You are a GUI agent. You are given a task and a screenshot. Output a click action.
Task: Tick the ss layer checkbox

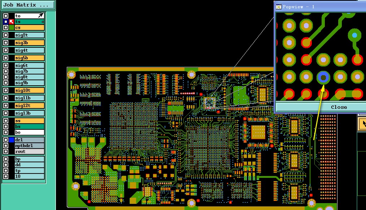6,121
